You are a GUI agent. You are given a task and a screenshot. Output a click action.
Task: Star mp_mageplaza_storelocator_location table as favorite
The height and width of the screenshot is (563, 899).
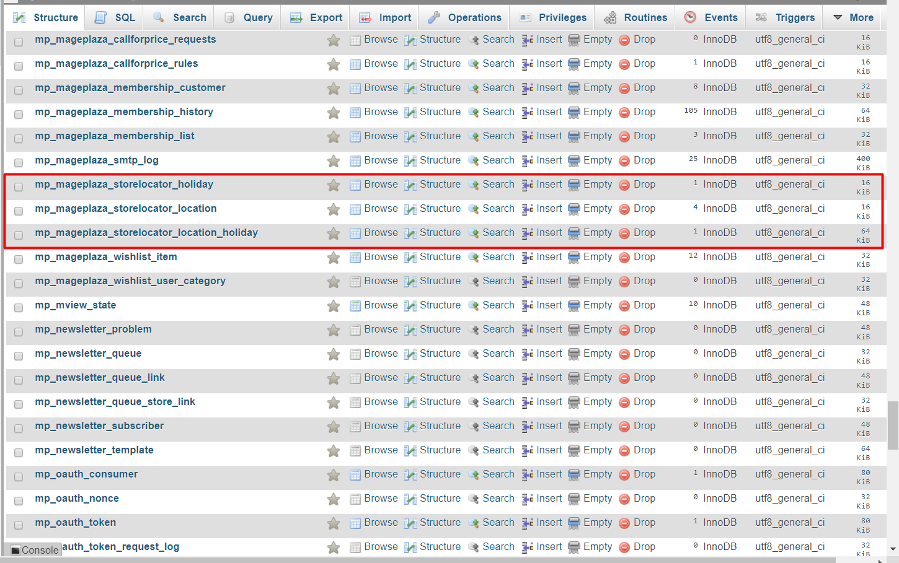[334, 209]
